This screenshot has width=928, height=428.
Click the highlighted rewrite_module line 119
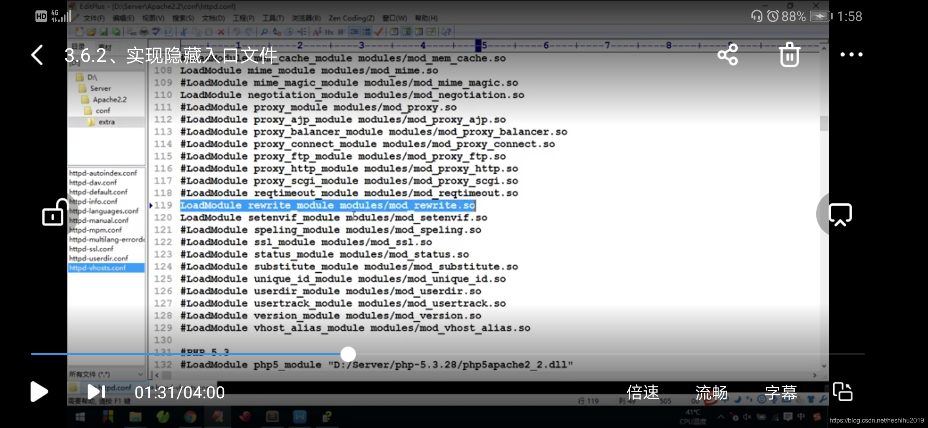tap(328, 205)
